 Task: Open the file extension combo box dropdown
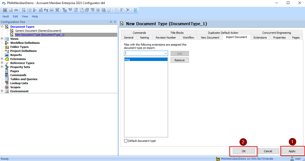coord(166,53)
